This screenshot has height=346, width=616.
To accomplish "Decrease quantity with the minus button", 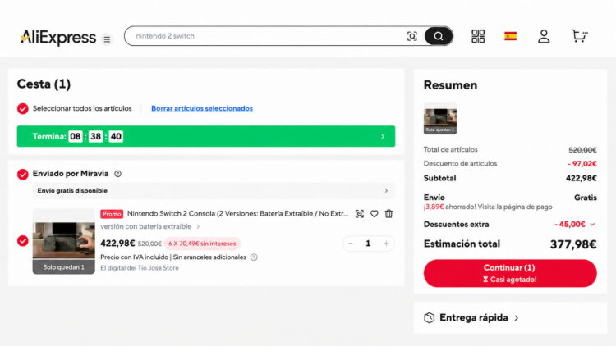I will pos(351,244).
